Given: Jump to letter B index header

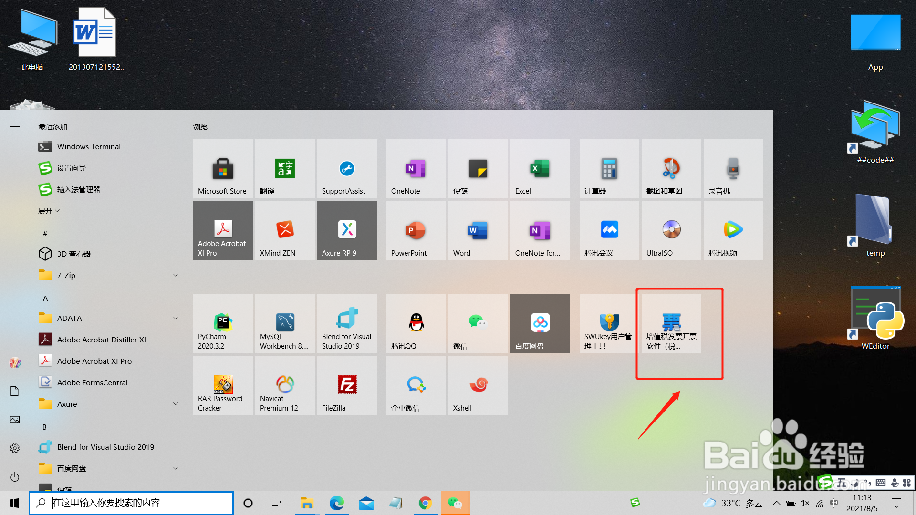Looking at the screenshot, I should point(44,427).
